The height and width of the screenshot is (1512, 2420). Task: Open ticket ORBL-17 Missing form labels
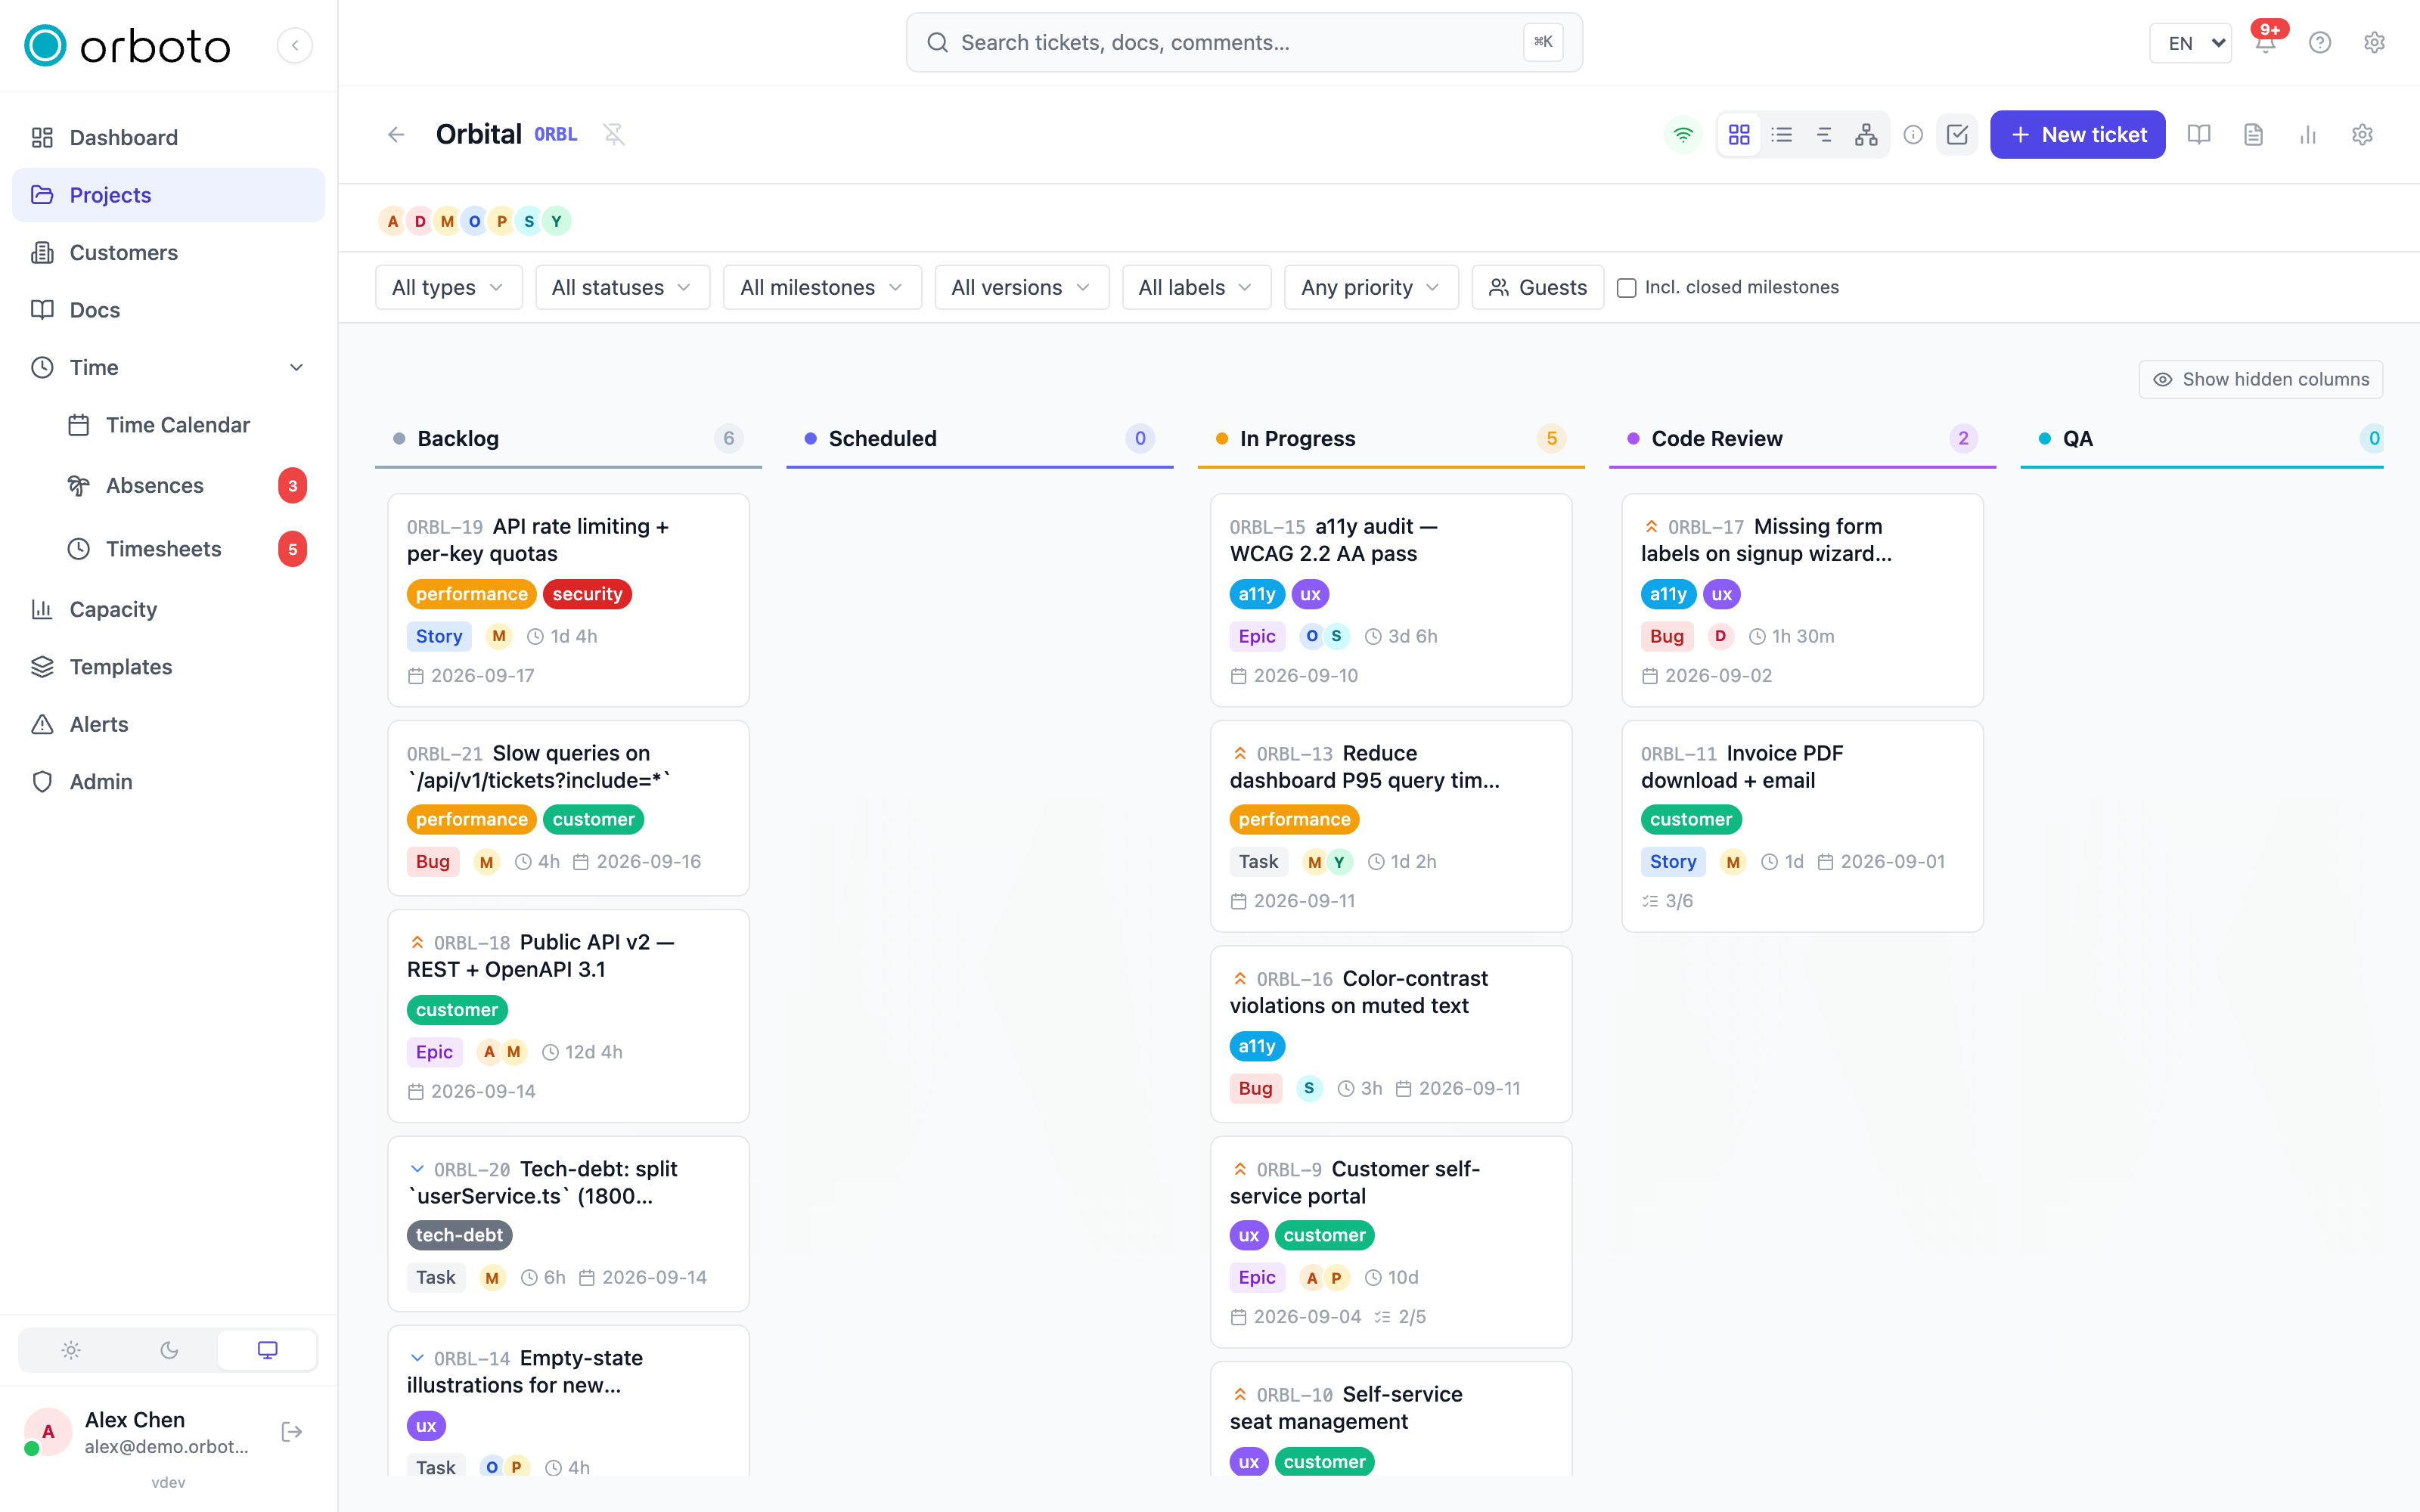click(1802, 599)
